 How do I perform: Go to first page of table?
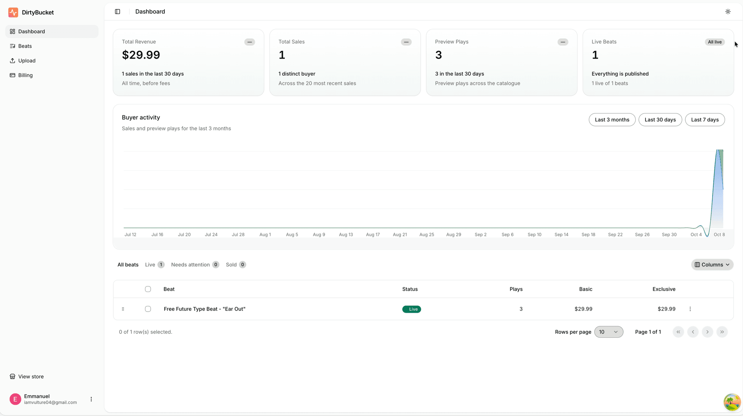point(678,332)
